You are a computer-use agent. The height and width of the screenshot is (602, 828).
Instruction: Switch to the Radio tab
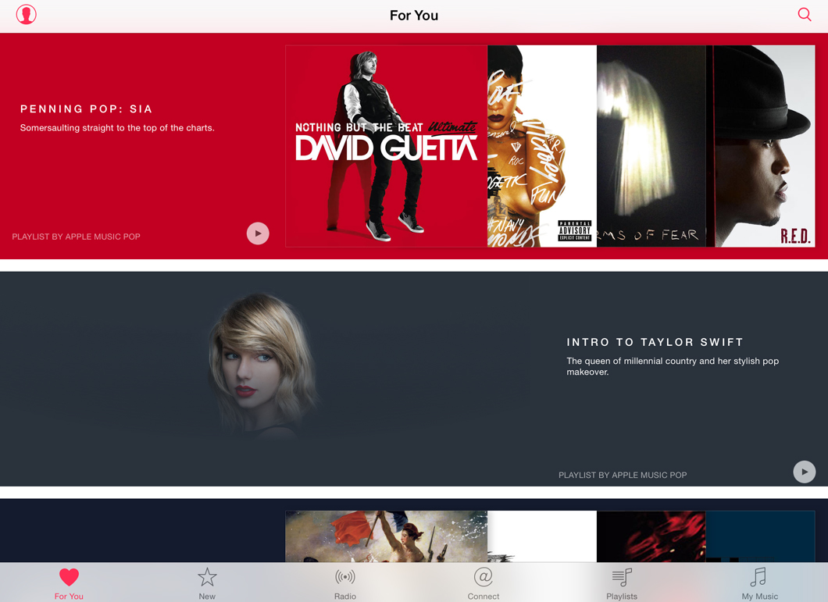344,583
